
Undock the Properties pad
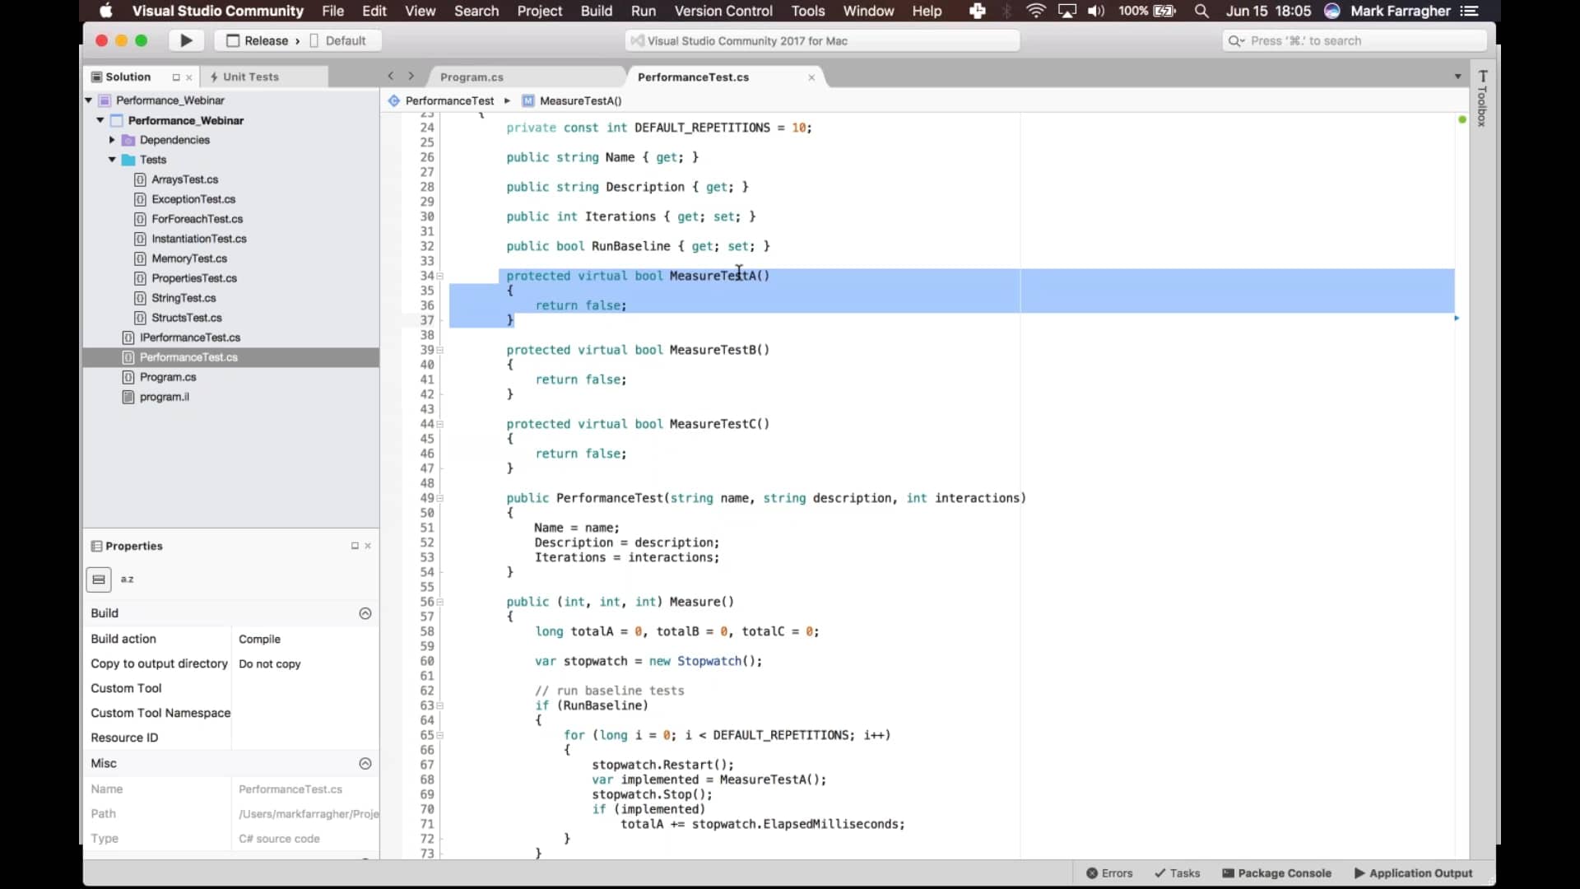pyautogui.click(x=355, y=546)
